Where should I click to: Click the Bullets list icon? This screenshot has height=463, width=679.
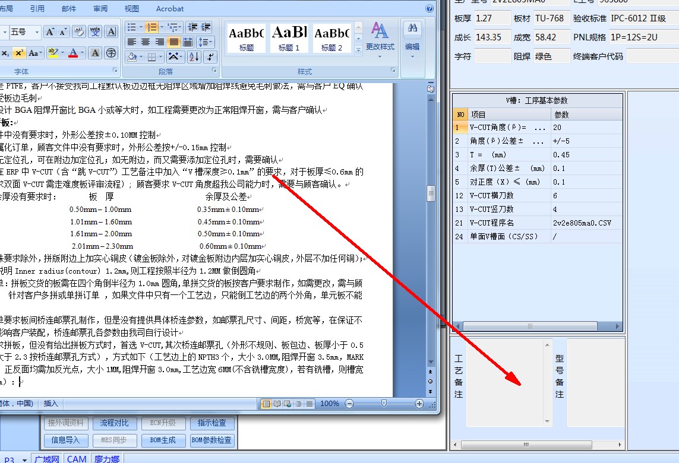coord(132,27)
